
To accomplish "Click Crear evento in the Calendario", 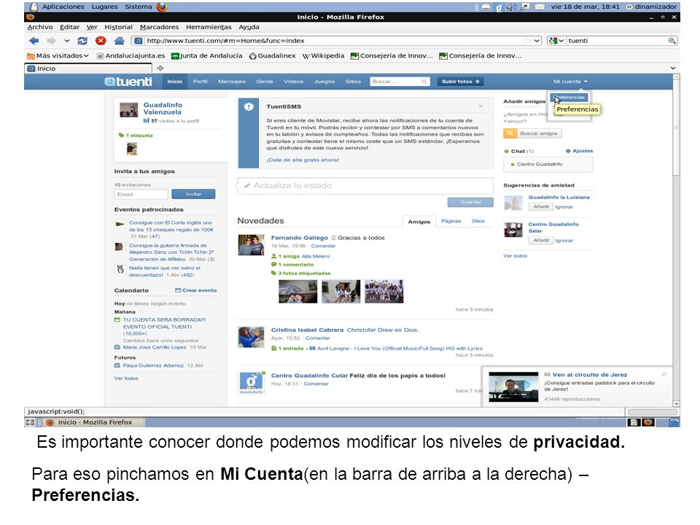I will tap(195, 290).
